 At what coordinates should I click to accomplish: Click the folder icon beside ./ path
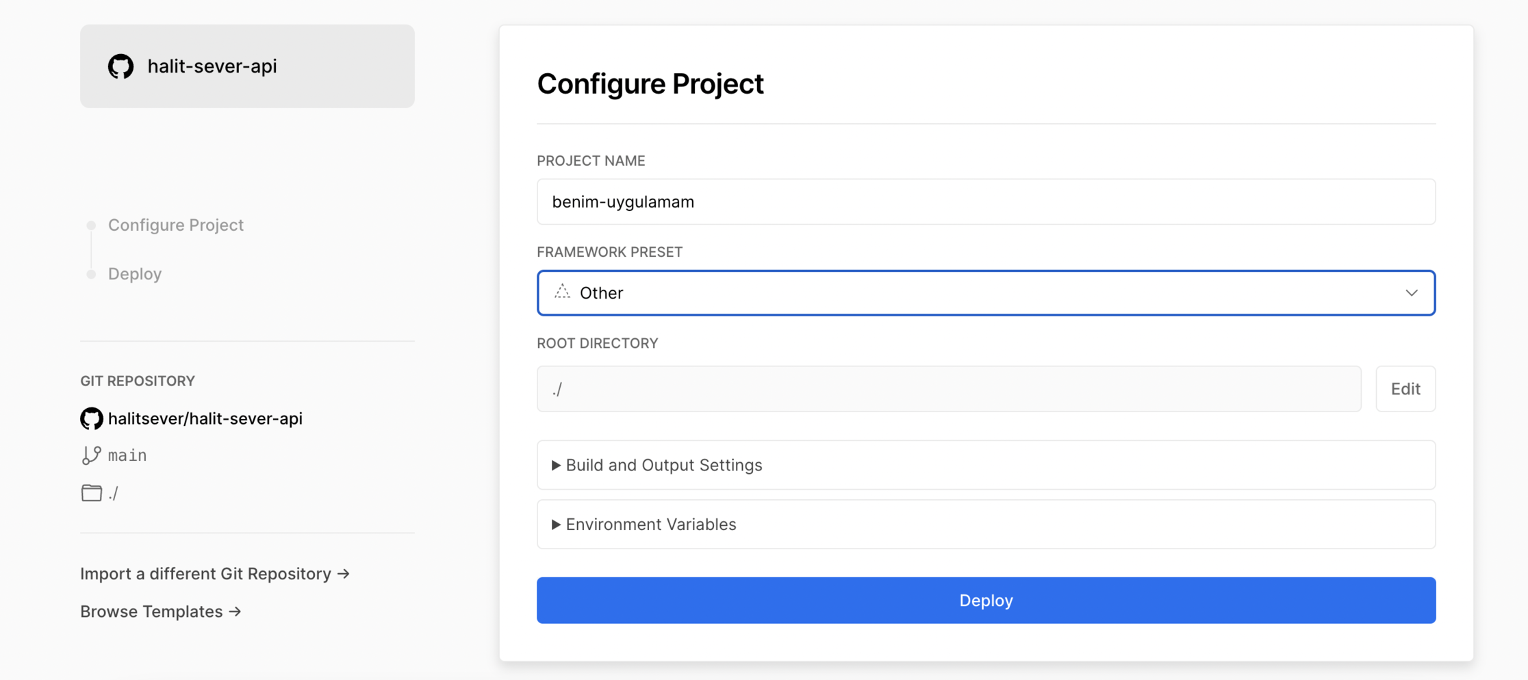[92, 492]
